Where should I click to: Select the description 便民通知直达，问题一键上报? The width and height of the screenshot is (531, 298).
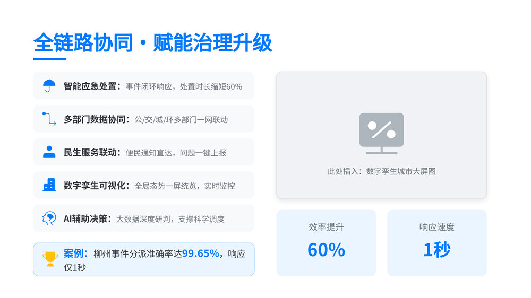(x=176, y=152)
